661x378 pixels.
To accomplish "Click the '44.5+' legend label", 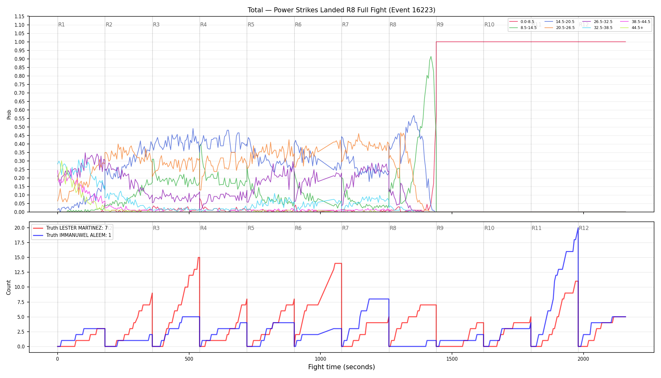I will tap(637, 28).
